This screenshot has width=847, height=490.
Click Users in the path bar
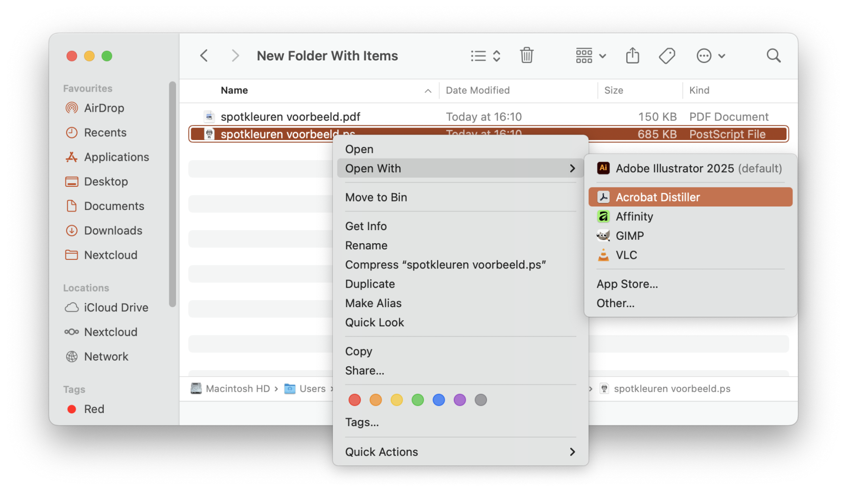[x=305, y=389]
